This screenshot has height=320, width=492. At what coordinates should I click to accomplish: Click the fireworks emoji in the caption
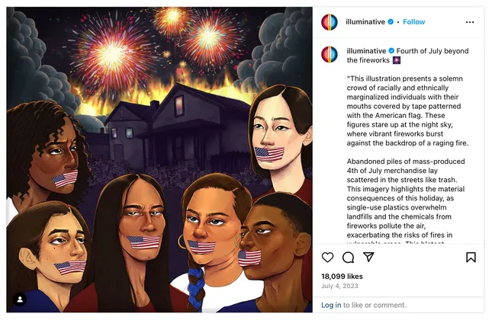tap(397, 60)
